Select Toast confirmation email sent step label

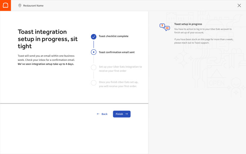tap(117, 52)
